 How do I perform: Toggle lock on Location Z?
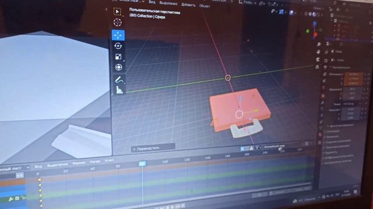point(364,83)
